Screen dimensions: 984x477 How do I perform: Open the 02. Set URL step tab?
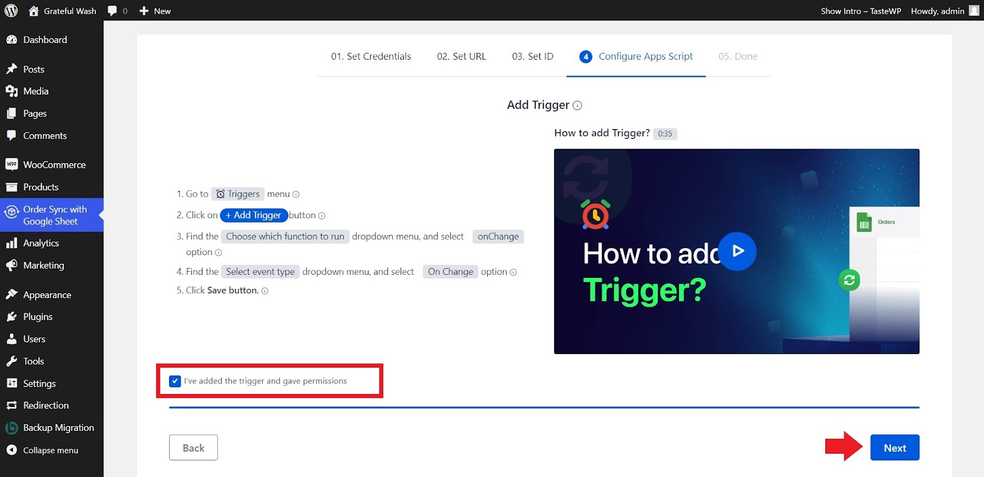coord(461,56)
